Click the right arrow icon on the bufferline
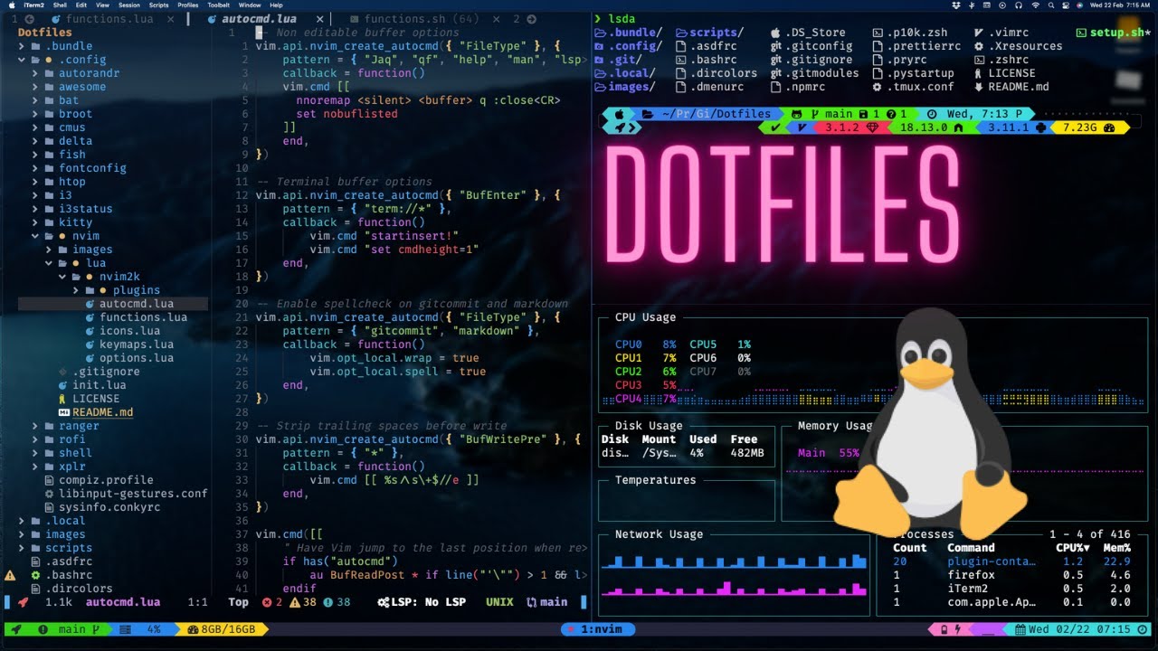Screen dimensions: 1158x651 click(x=531, y=19)
